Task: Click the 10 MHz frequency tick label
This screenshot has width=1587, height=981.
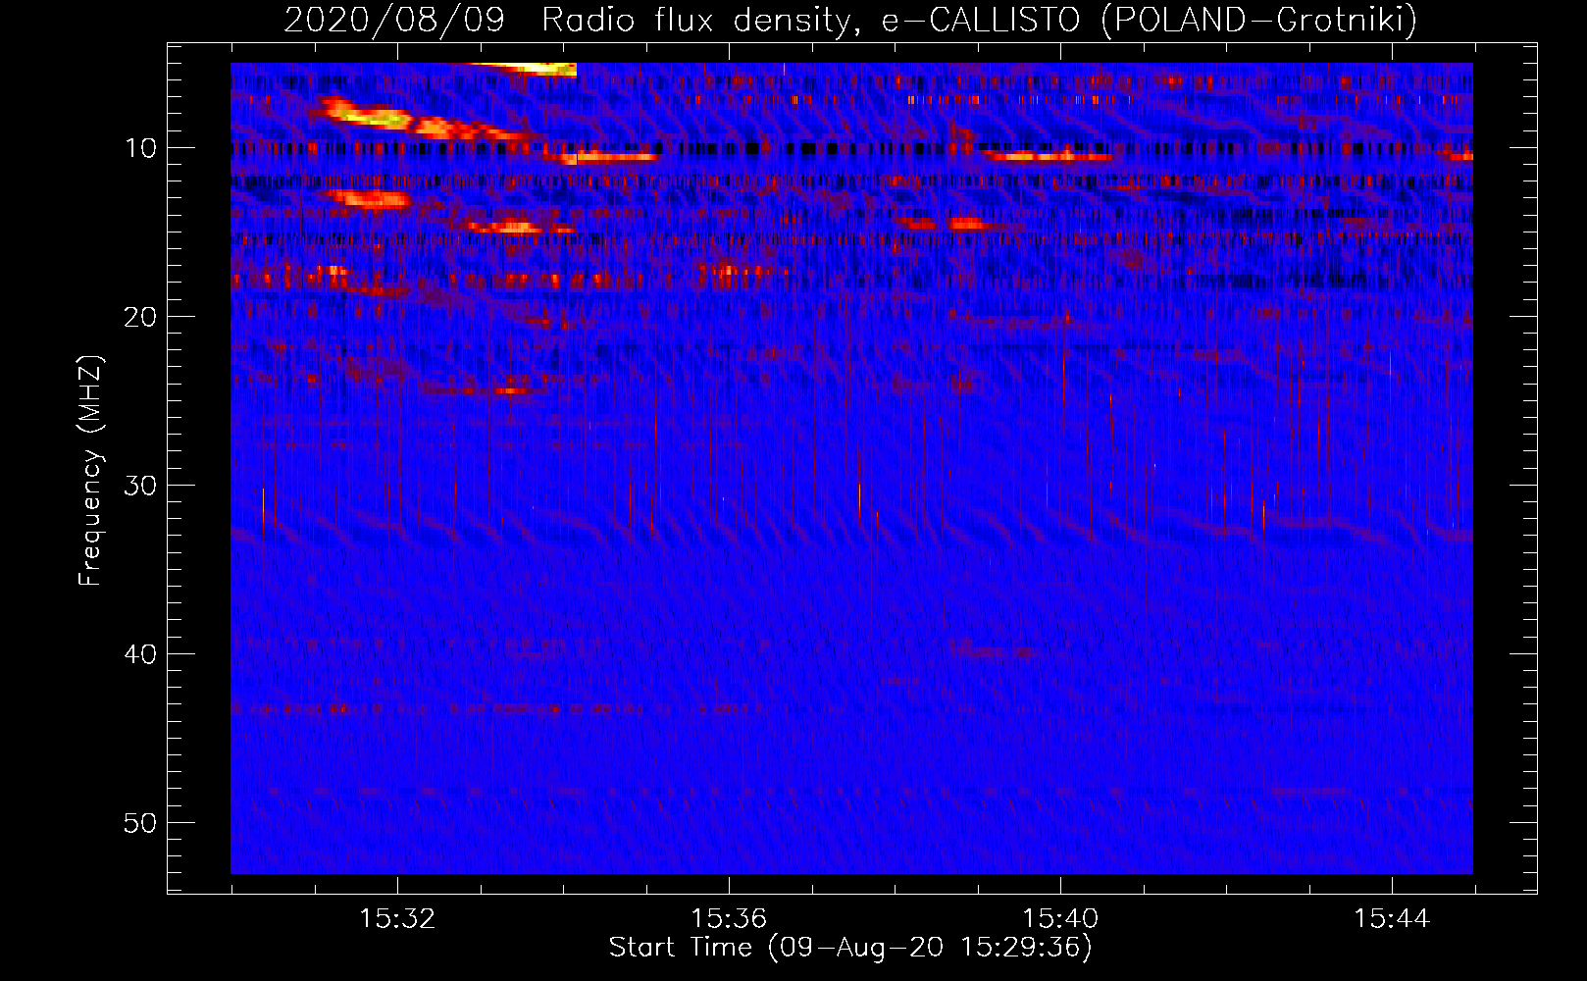Action: click(x=141, y=148)
